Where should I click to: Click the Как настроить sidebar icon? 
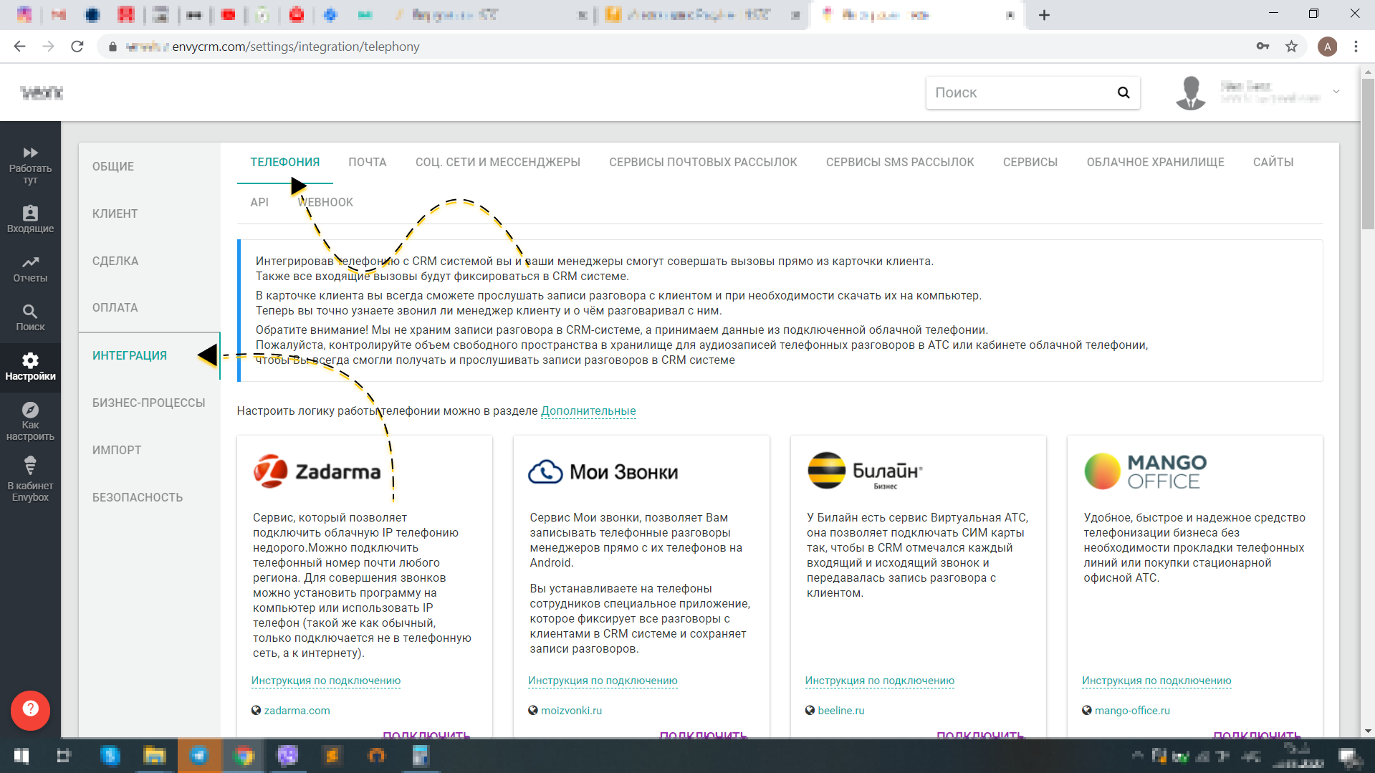click(30, 410)
